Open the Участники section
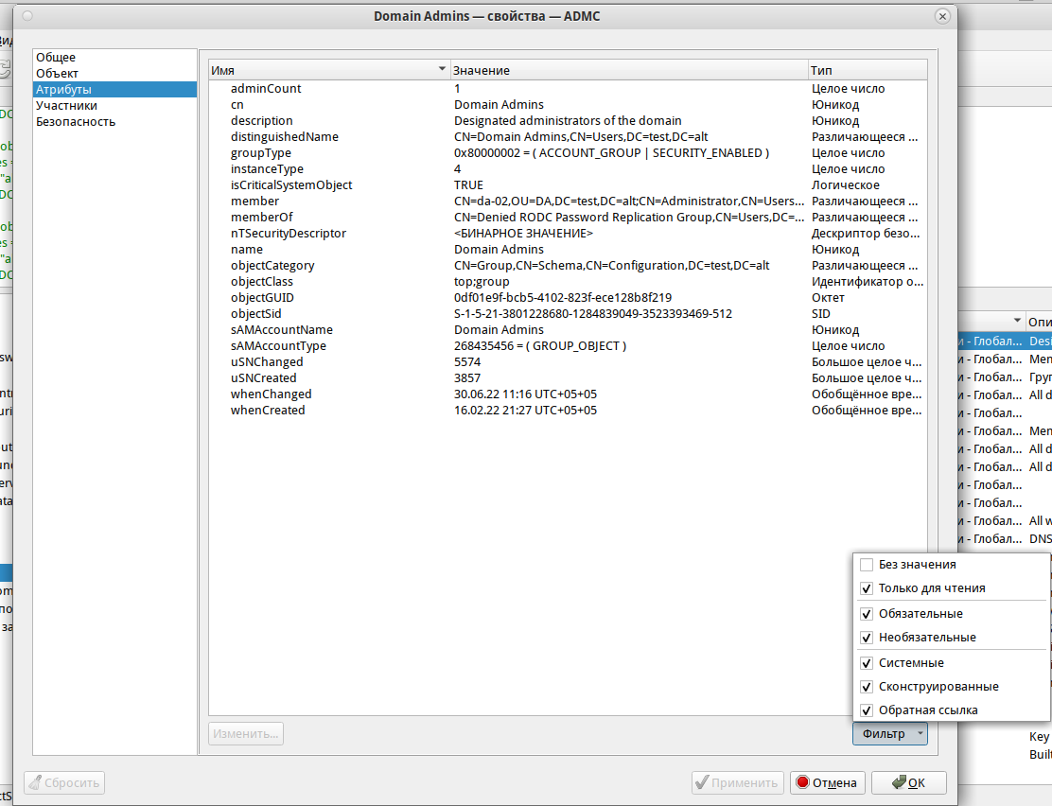Viewport: 1052px width, 806px height. [x=66, y=106]
